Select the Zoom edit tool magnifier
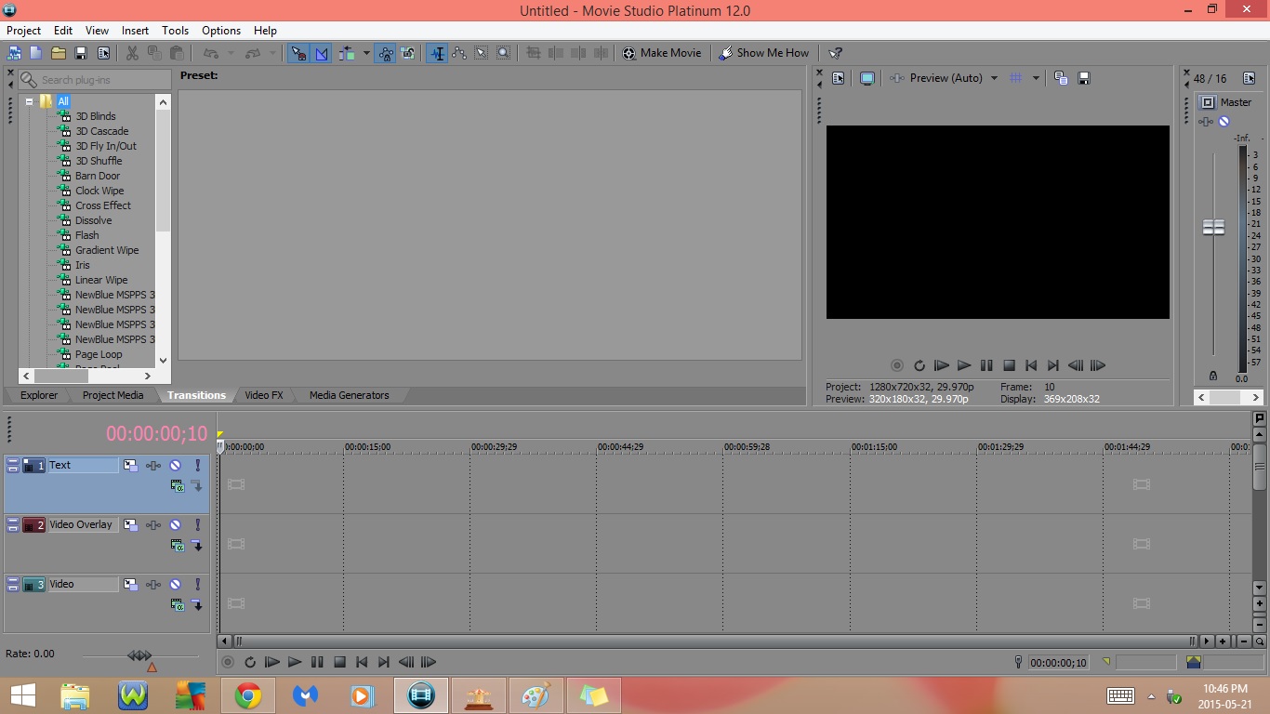1270x714 pixels. (504, 53)
